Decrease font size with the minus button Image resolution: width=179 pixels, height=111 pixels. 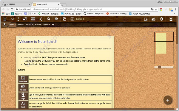coord(18,20)
